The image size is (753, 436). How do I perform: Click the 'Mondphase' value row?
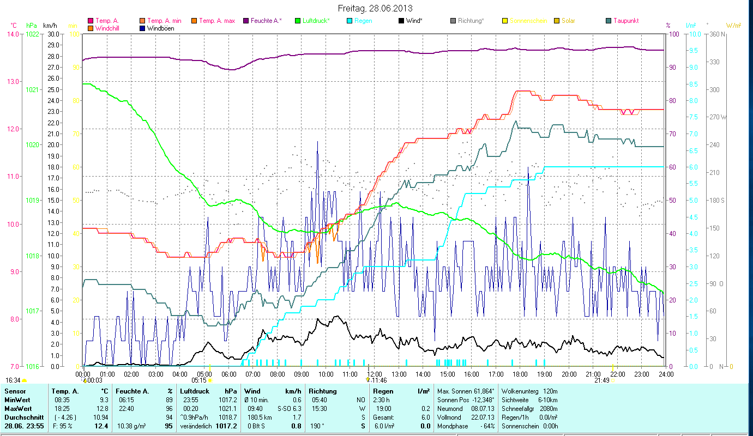coord(466,426)
